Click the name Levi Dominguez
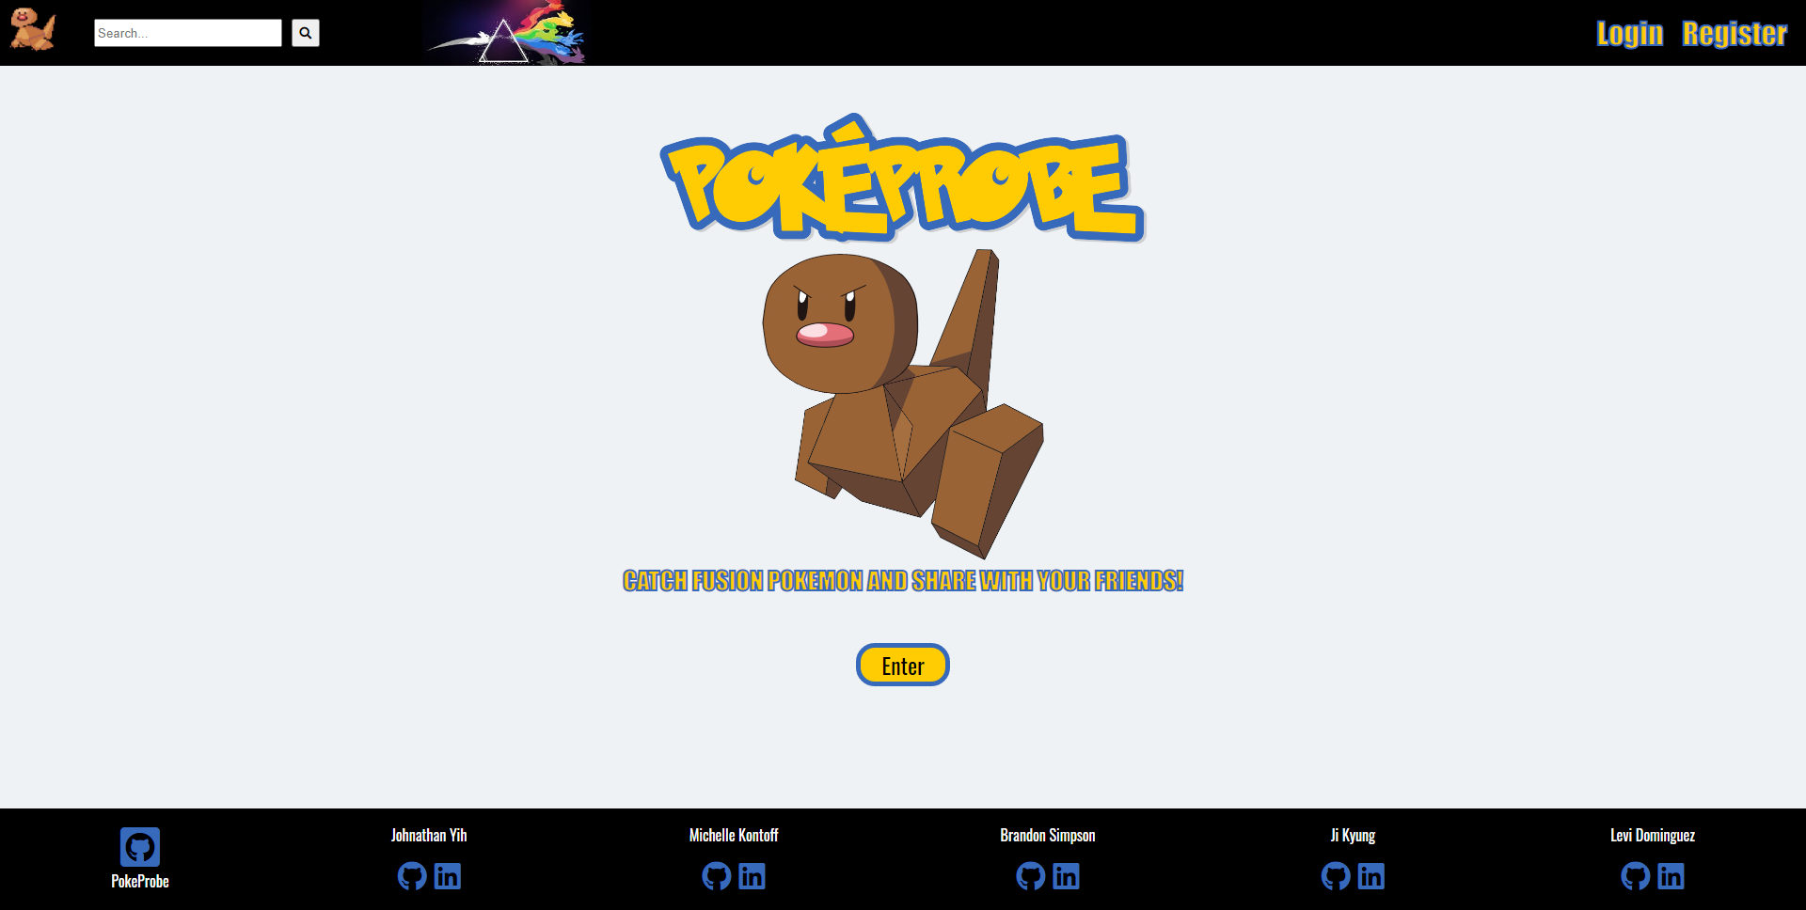 tap(1653, 835)
